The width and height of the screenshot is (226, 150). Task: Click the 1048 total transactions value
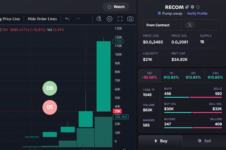[x=147, y=95]
